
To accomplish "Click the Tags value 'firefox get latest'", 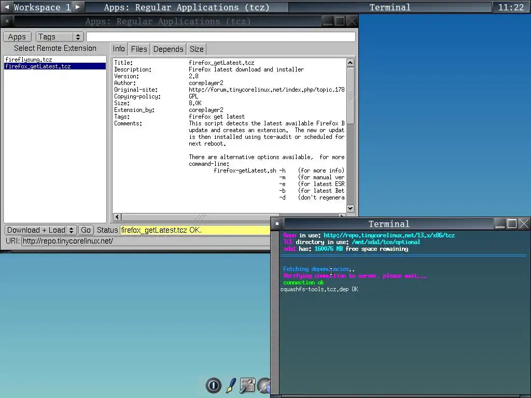I will point(217,117).
